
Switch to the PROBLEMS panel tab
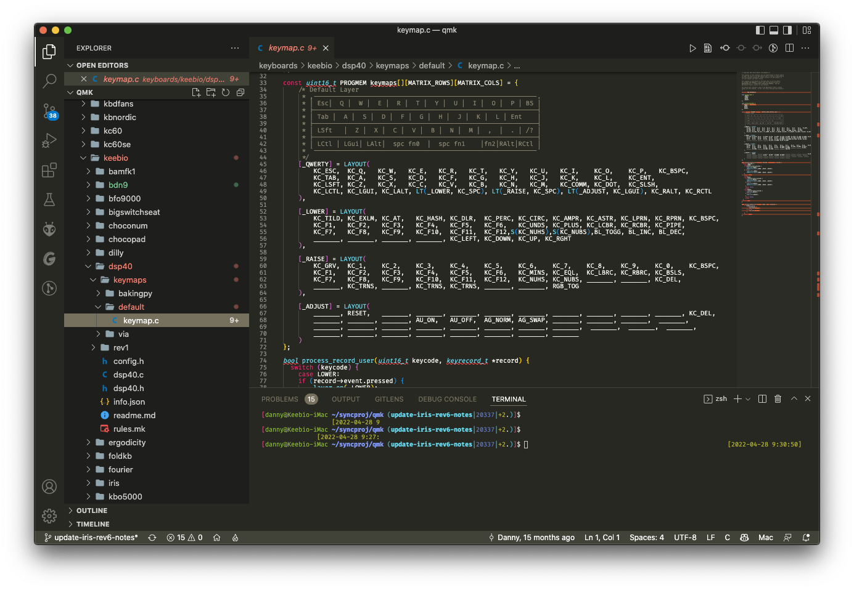[280, 399]
